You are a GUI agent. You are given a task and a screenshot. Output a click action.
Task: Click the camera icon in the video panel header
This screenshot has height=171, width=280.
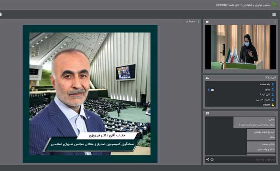coord(207,22)
